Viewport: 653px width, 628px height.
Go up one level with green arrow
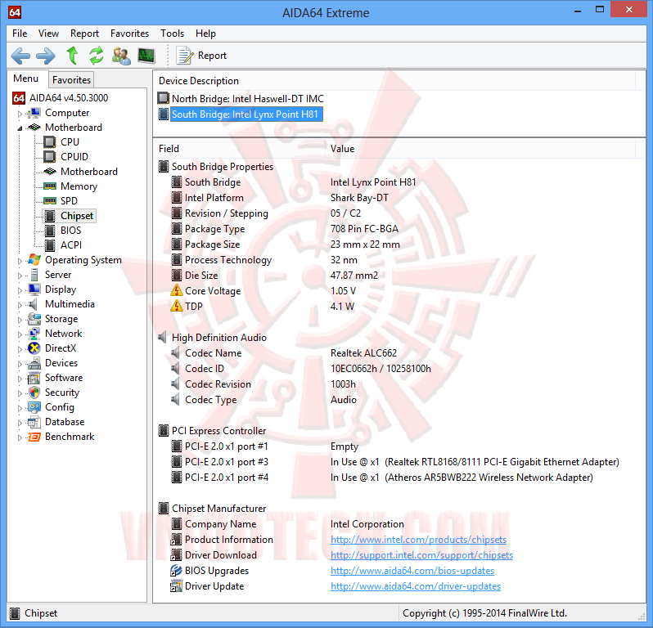[72, 56]
